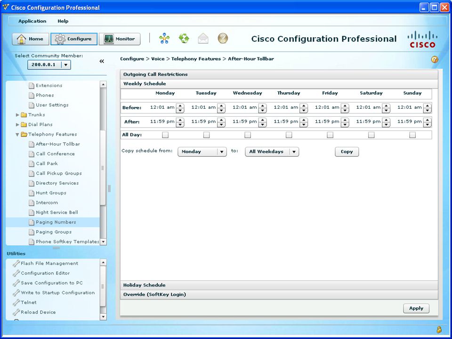Enable All Day for Wednesday

click(x=248, y=135)
